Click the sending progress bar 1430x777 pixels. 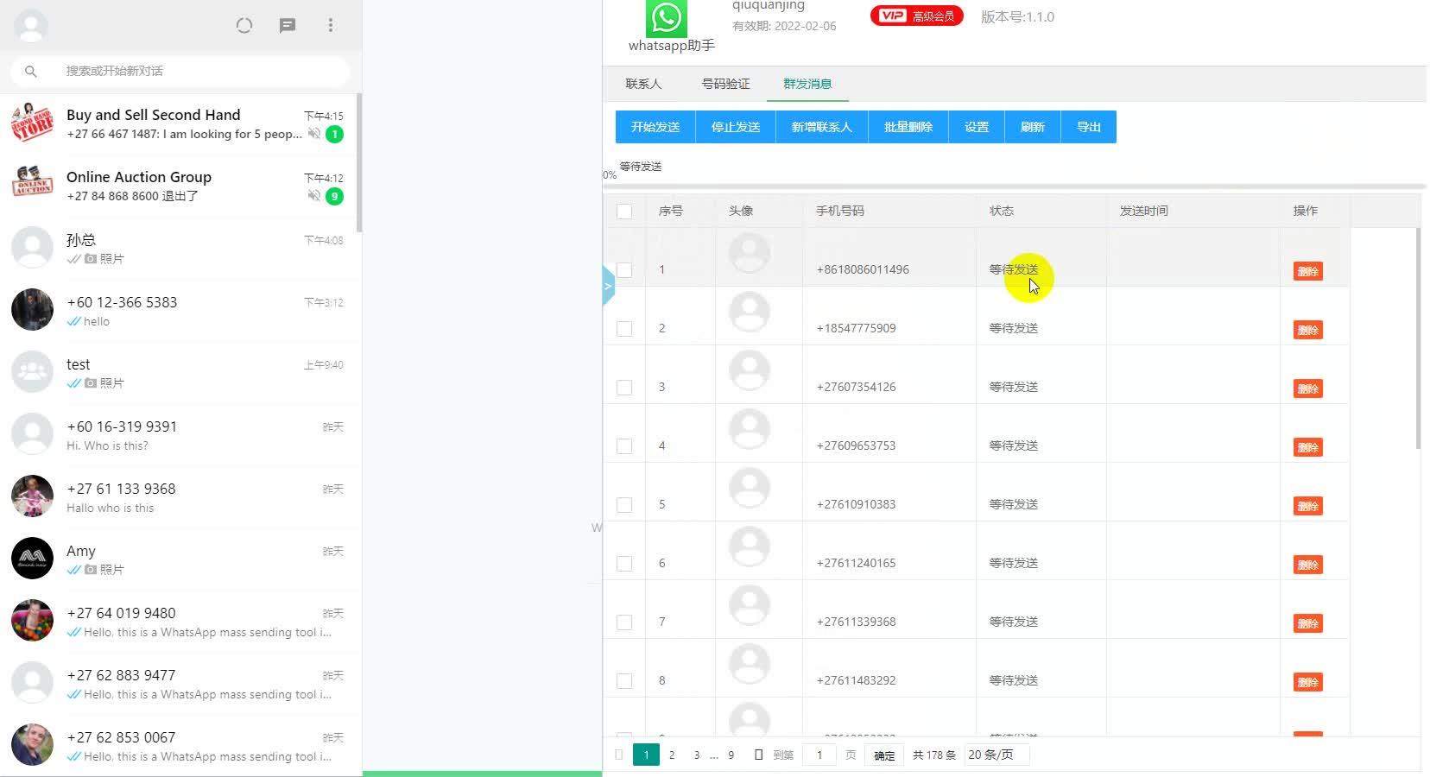[x=1015, y=186]
